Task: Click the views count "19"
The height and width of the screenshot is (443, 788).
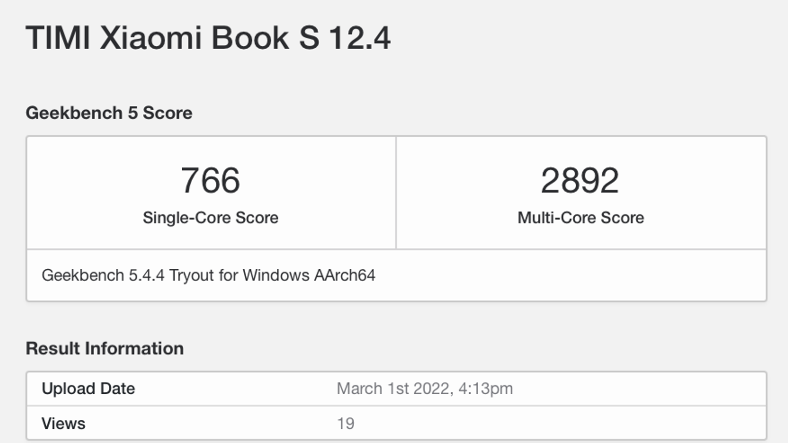Action: (x=345, y=423)
